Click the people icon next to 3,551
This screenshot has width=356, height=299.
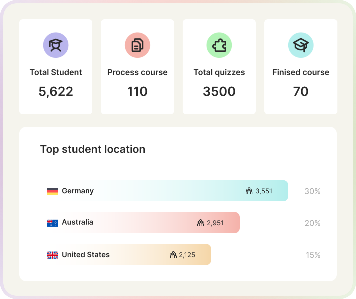click(249, 191)
